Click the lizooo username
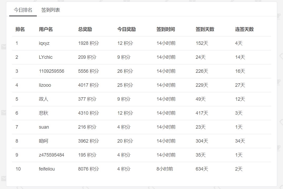The width and height of the screenshot is (283, 189). coord(45,85)
